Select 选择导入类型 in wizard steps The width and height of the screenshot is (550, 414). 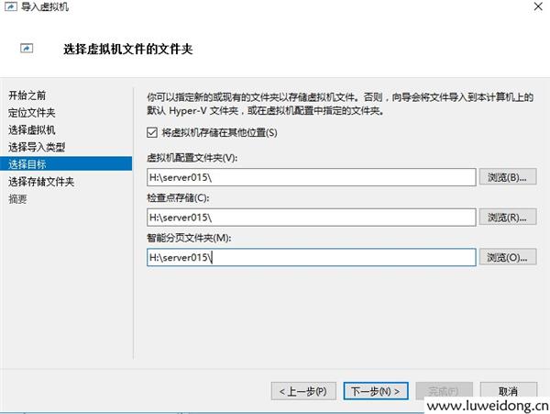36,147
